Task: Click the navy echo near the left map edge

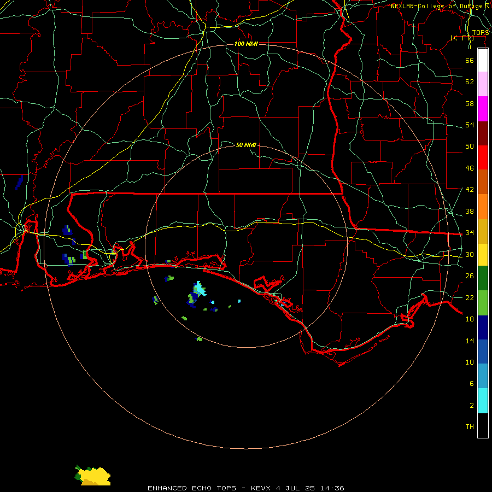Action: (19, 183)
